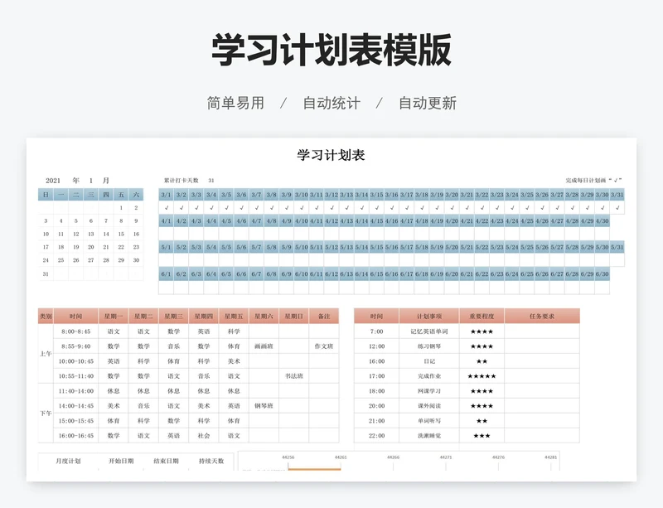Image resolution: width=663 pixels, height=508 pixels.
Task: Select the 7:00 time in the plan table
Action: 376,331
